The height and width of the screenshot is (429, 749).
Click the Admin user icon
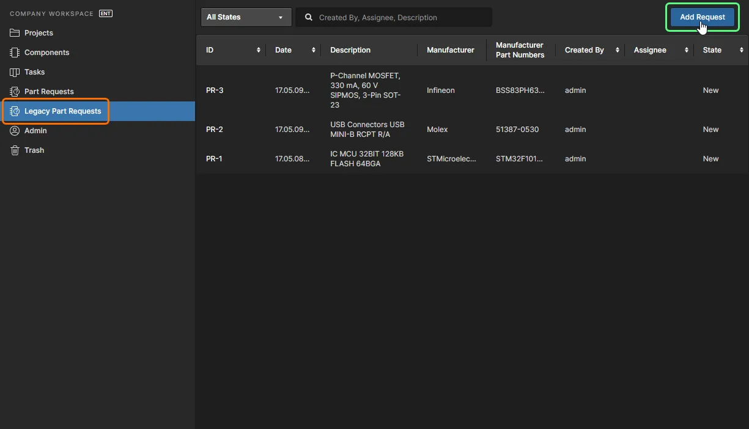[15, 131]
